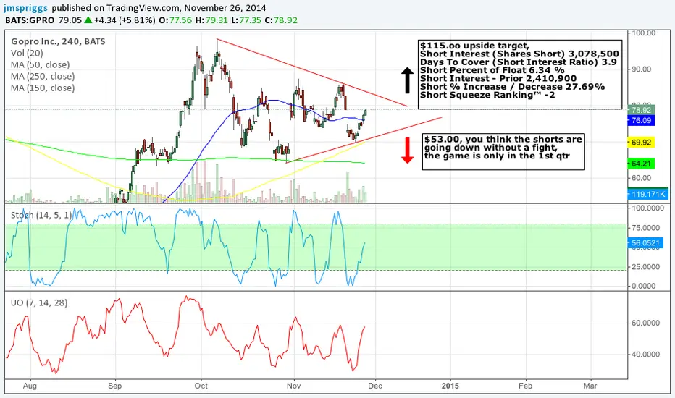
Task: Click the 'Short Squeeze Ranking' line
Action: pos(487,95)
